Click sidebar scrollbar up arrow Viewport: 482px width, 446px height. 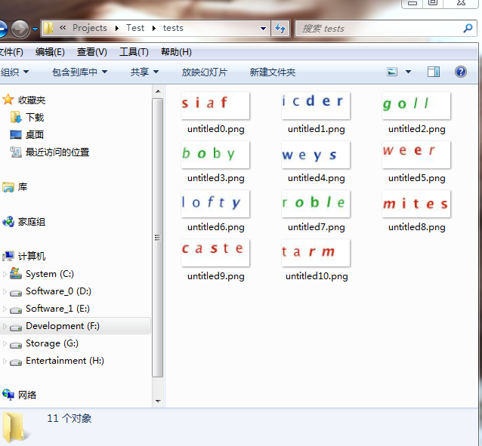[x=158, y=91]
